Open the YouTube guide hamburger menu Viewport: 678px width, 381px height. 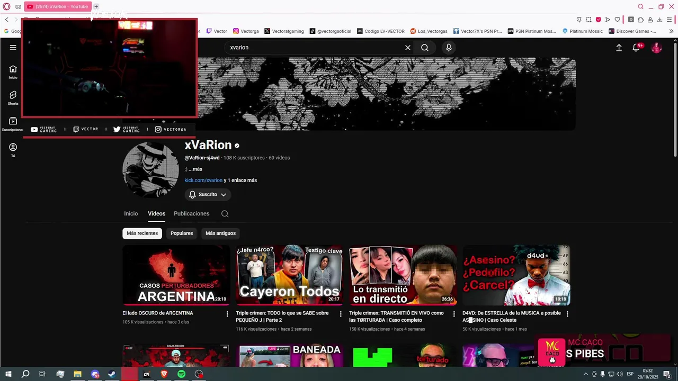pyautogui.click(x=13, y=48)
